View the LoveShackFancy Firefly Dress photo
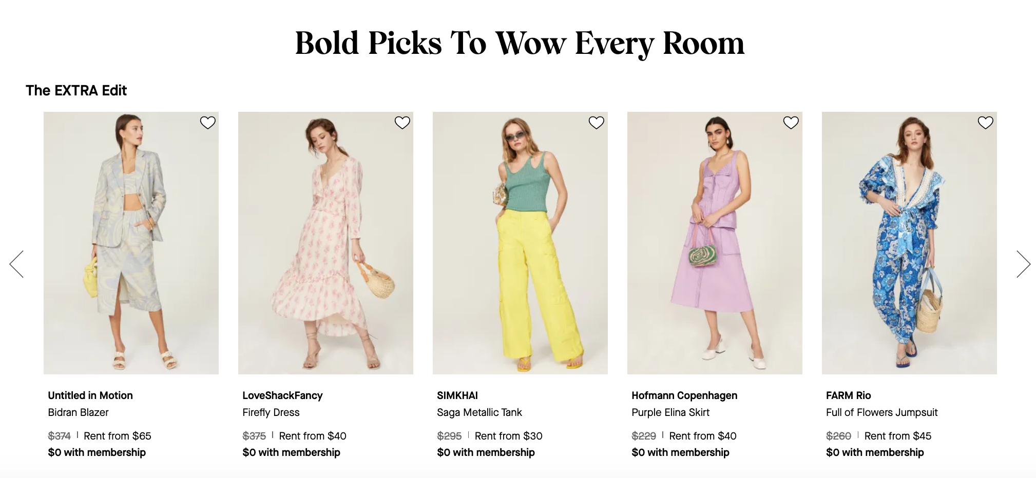1036x478 pixels. point(325,243)
